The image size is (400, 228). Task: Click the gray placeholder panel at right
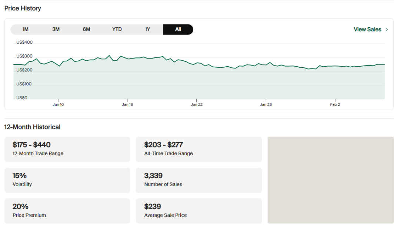click(x=330, y=180)
